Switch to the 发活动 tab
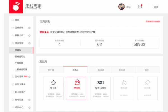168x112 pixels. [100, 70]
